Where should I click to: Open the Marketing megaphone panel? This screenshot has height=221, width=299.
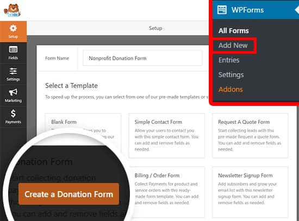click(13, 96)
